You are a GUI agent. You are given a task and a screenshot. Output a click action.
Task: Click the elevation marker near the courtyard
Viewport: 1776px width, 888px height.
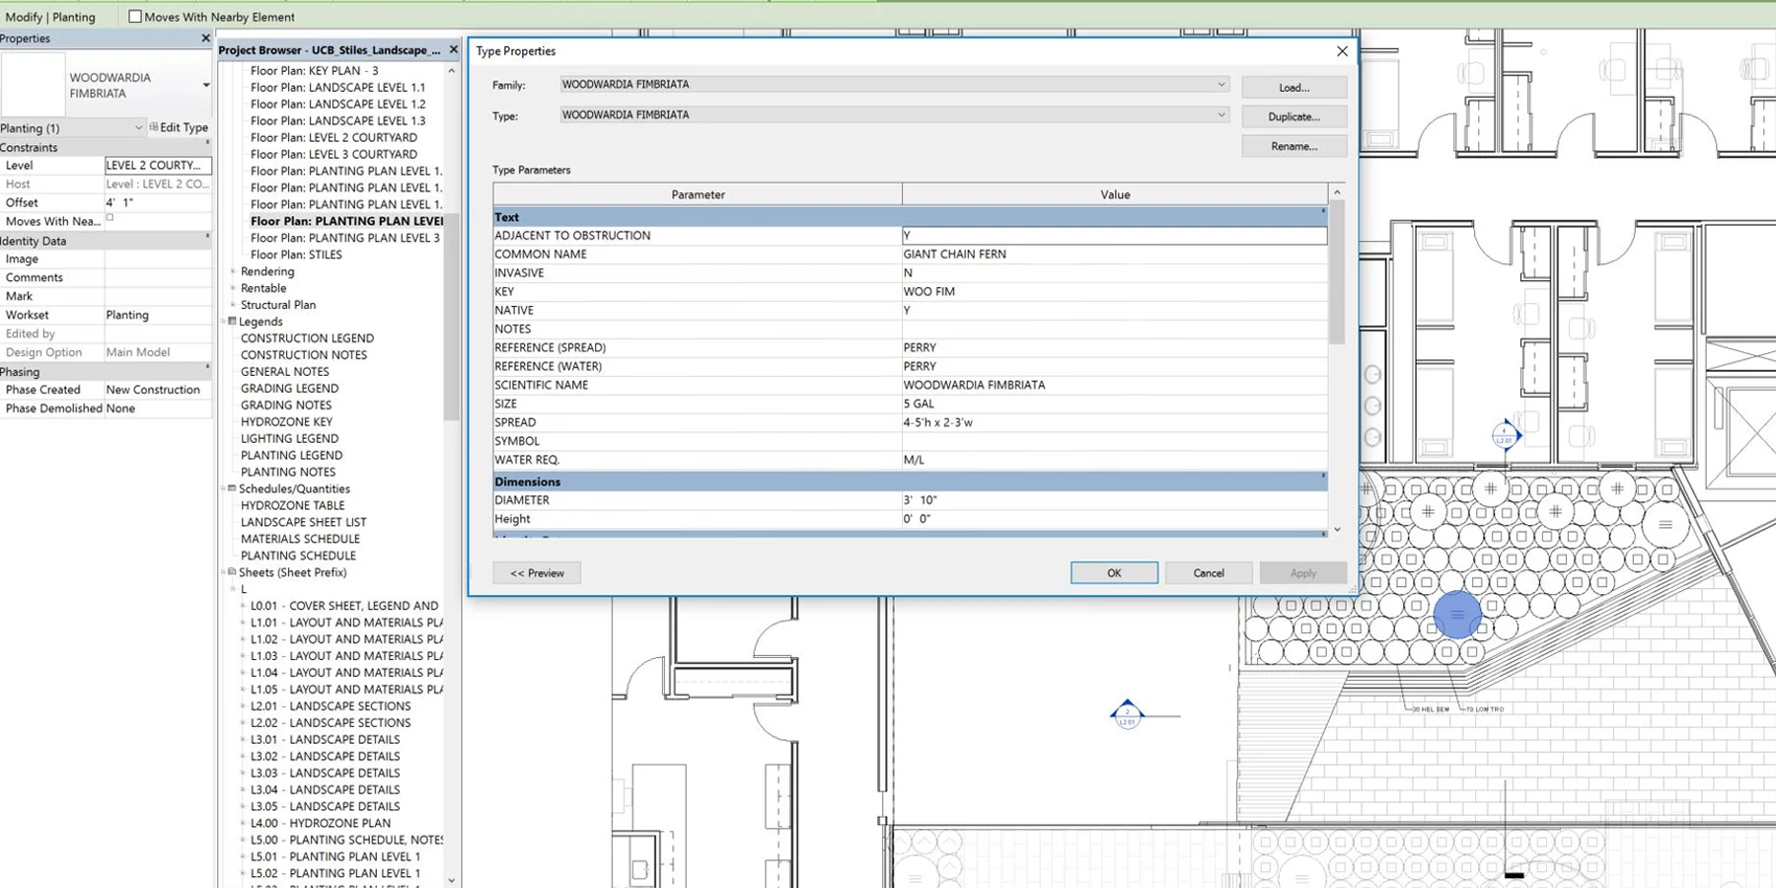(x=1505, y=434)
